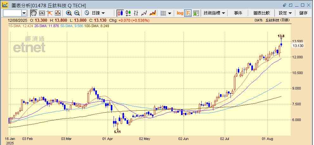This screenshot has width=314, height=145.
Task: Click the 12/08/2025 date label
Action: pyautogui.click(x=17, y=20)
